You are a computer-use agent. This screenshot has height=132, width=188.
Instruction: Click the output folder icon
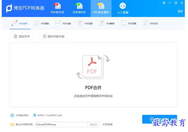(x=12, y=124)
